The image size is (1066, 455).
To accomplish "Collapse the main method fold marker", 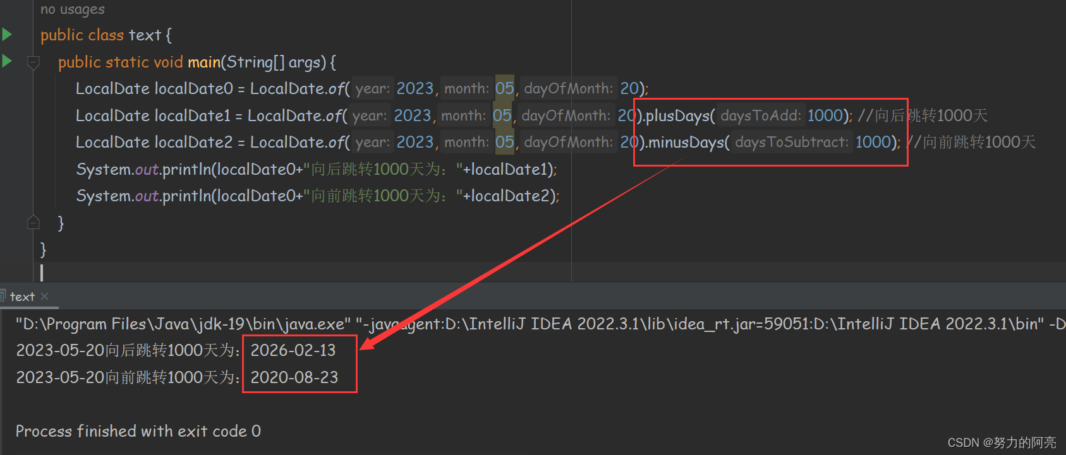I will [33, 62].
